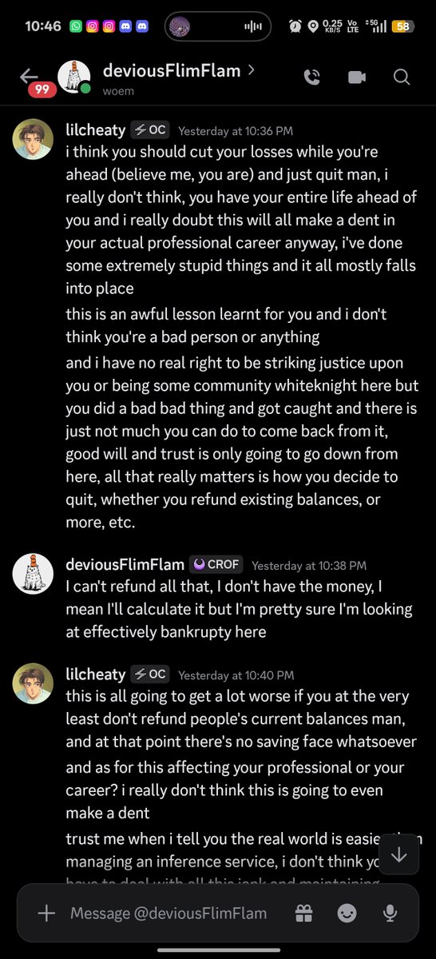Tap the microphone for a voice message
This screenshot has height=959, width=436.
pyautogui.click(x=390, y=913)
